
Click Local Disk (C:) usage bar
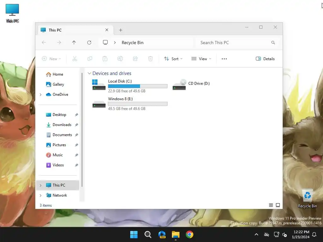pyautogui.click(x=138, y=86)
